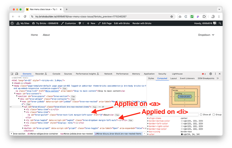This screenshot has height=148, width=232.
Task: Click Edit with Bricks link
Action: click(122, 23)
